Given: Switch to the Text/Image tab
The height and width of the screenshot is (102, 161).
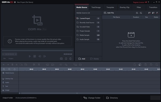Looking at the screenshot, I should 96,7.
